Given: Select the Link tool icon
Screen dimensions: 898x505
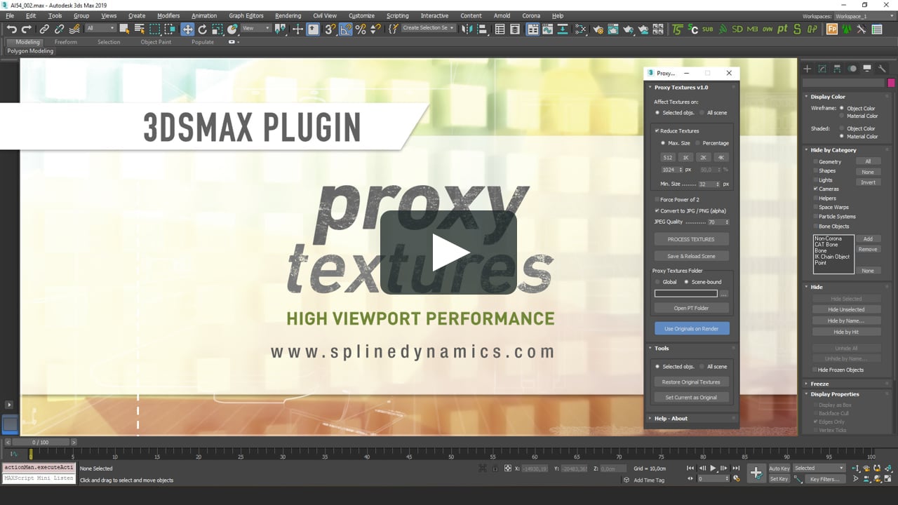Looking at the screenshot, I should click(44, 29).
